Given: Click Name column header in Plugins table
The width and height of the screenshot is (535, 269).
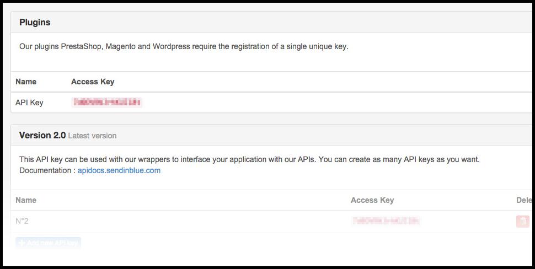Looking at the screenshot, I should pos(26,82).
